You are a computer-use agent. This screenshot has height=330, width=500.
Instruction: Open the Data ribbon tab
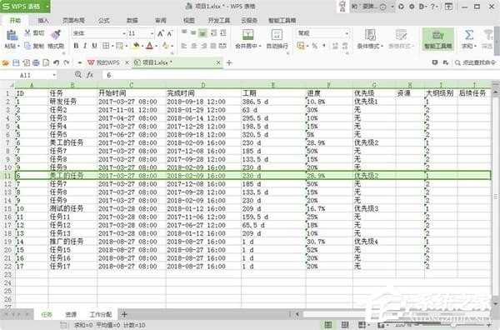132,21
